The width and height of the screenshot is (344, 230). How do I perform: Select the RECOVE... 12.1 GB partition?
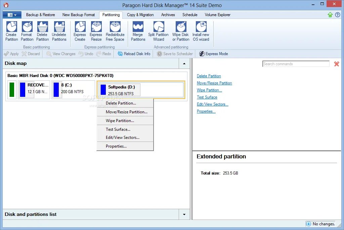pos(34,90)
